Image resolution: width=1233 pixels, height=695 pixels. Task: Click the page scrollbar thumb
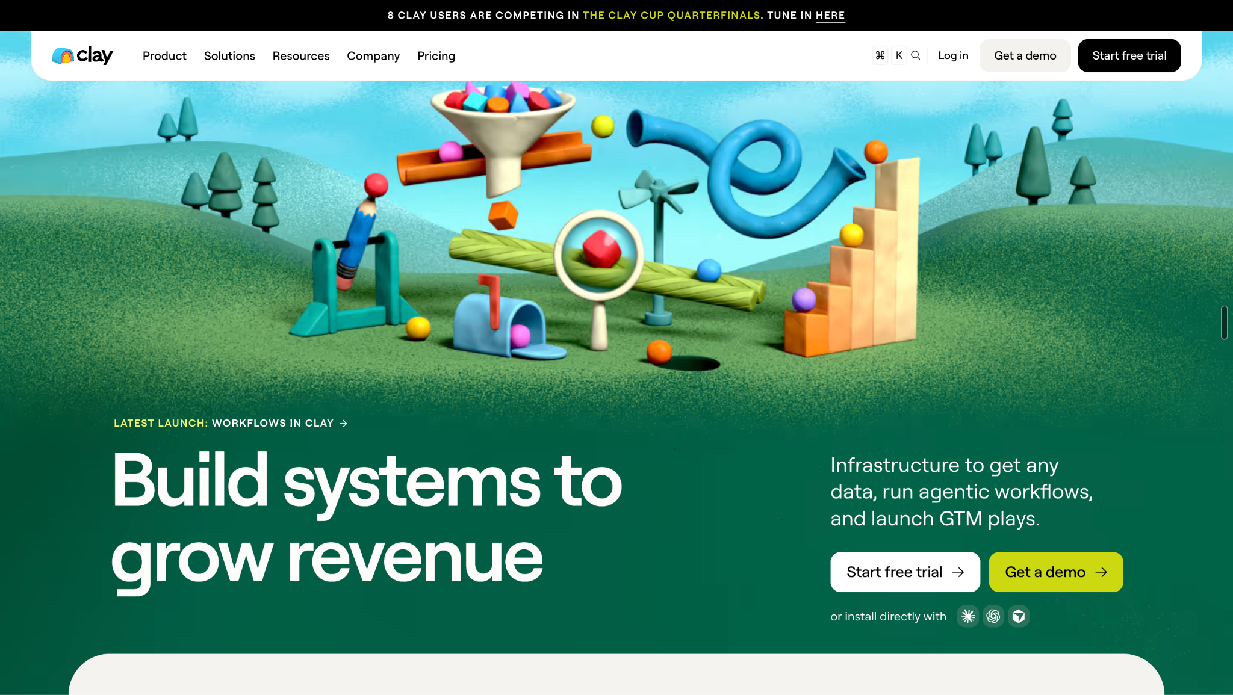(x=1225, y=323)
